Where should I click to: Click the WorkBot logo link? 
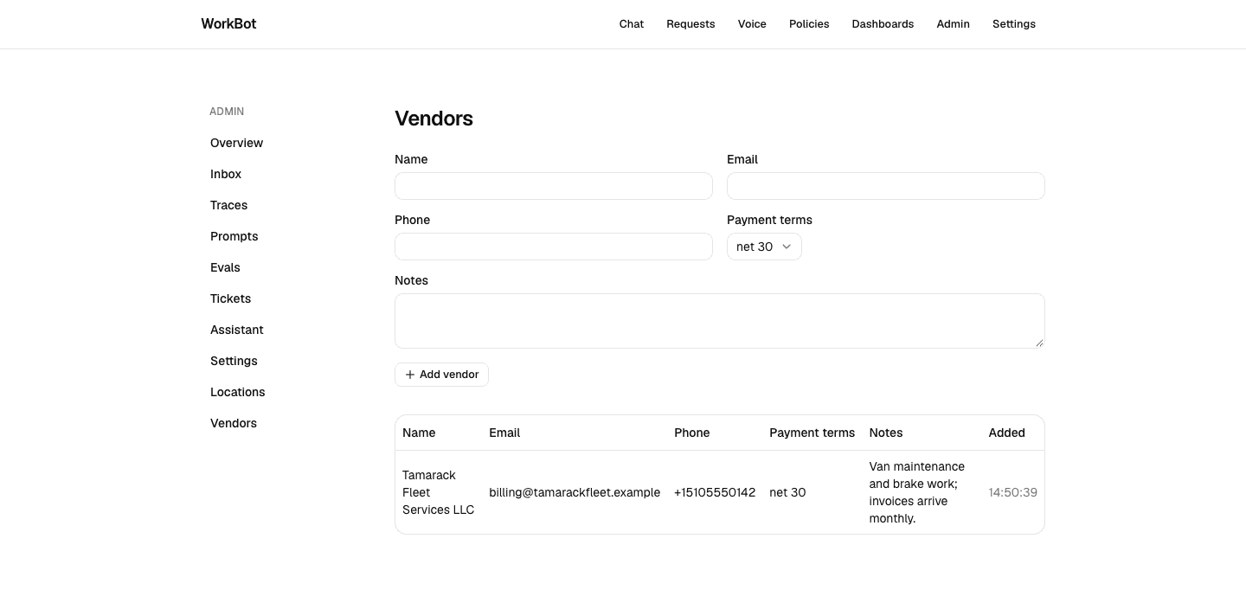click(228, 24)
